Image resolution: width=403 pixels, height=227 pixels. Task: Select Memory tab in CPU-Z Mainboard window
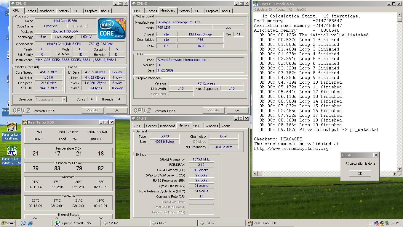(184, 11)
